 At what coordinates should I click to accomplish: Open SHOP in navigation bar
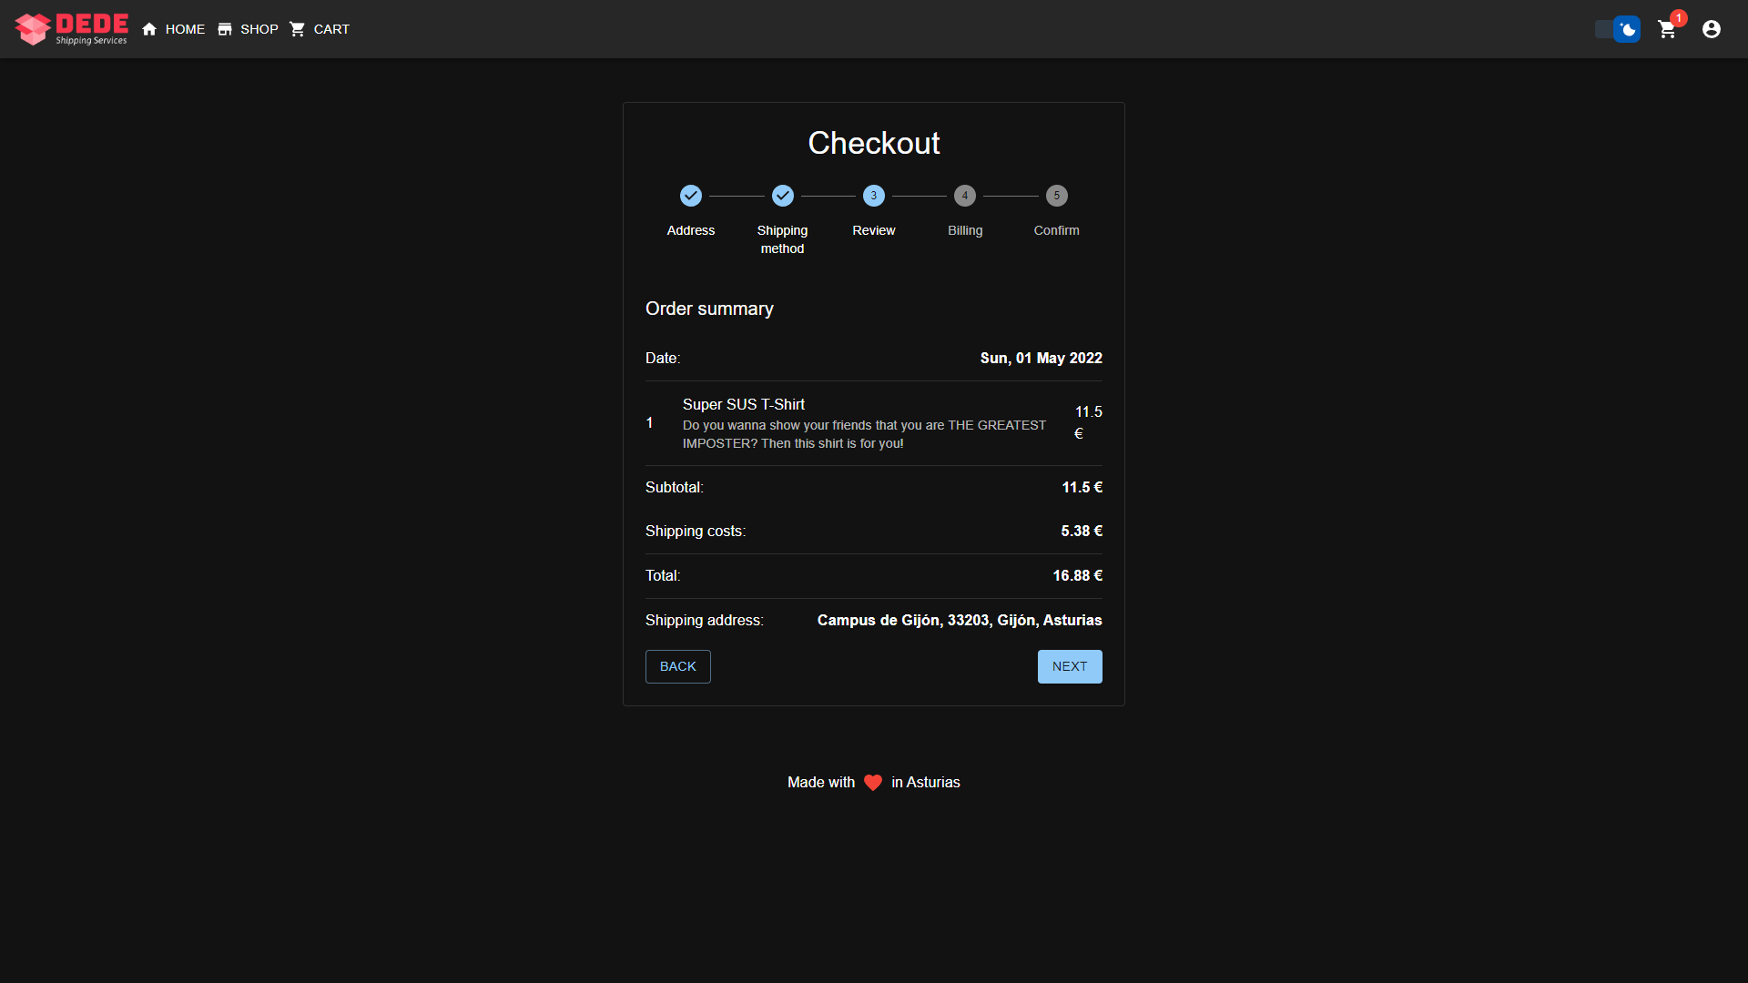point(259,29)
